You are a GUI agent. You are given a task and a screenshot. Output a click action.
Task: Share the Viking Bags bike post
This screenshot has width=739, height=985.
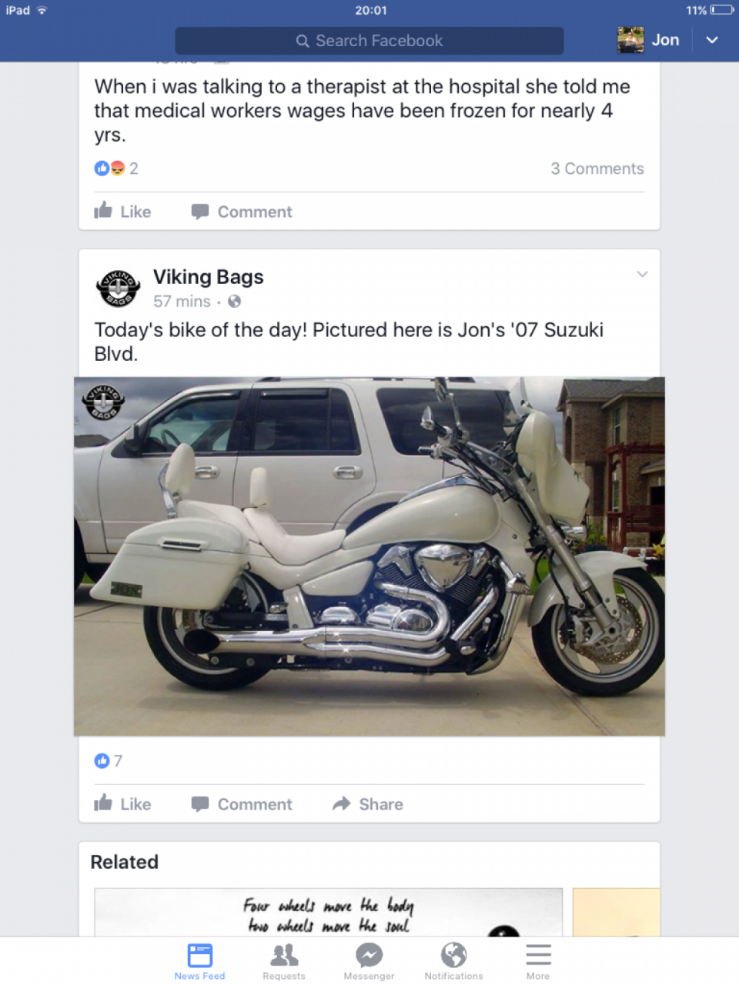tap(368, 804)
